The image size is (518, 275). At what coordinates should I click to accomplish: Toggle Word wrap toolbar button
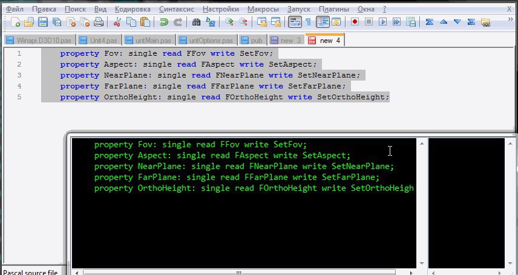[295, 22]
